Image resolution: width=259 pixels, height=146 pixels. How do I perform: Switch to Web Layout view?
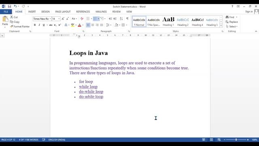[219, 140]
